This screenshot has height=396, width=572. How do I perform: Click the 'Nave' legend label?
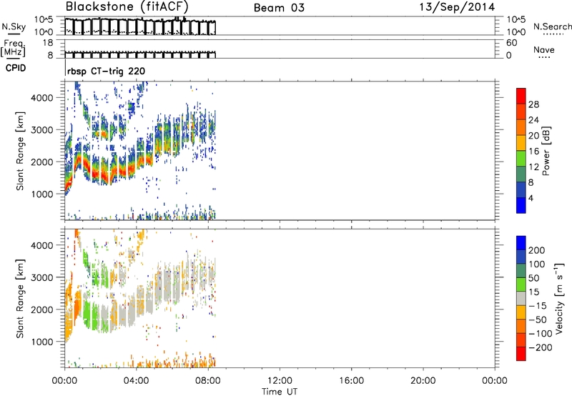coord(544,49)
